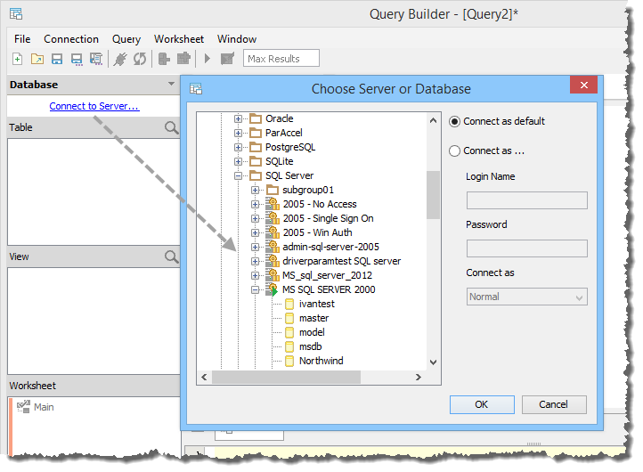Viewport: 643px width, 472px height.
Task: Open the Worksheet menu
Action: click(x=179, y=39)
